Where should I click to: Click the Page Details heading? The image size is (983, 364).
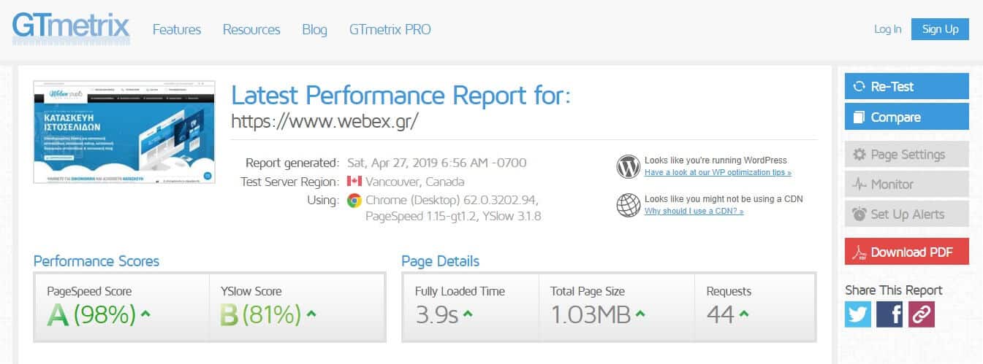tap(441, 260)
